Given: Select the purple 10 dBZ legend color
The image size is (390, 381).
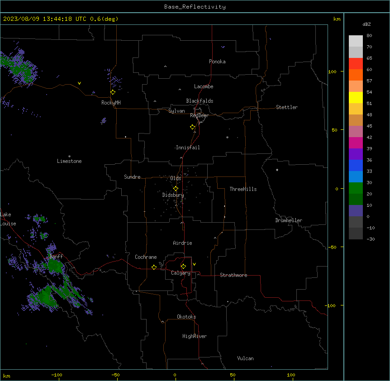Looking at the screenshot, I should [356, 211].
